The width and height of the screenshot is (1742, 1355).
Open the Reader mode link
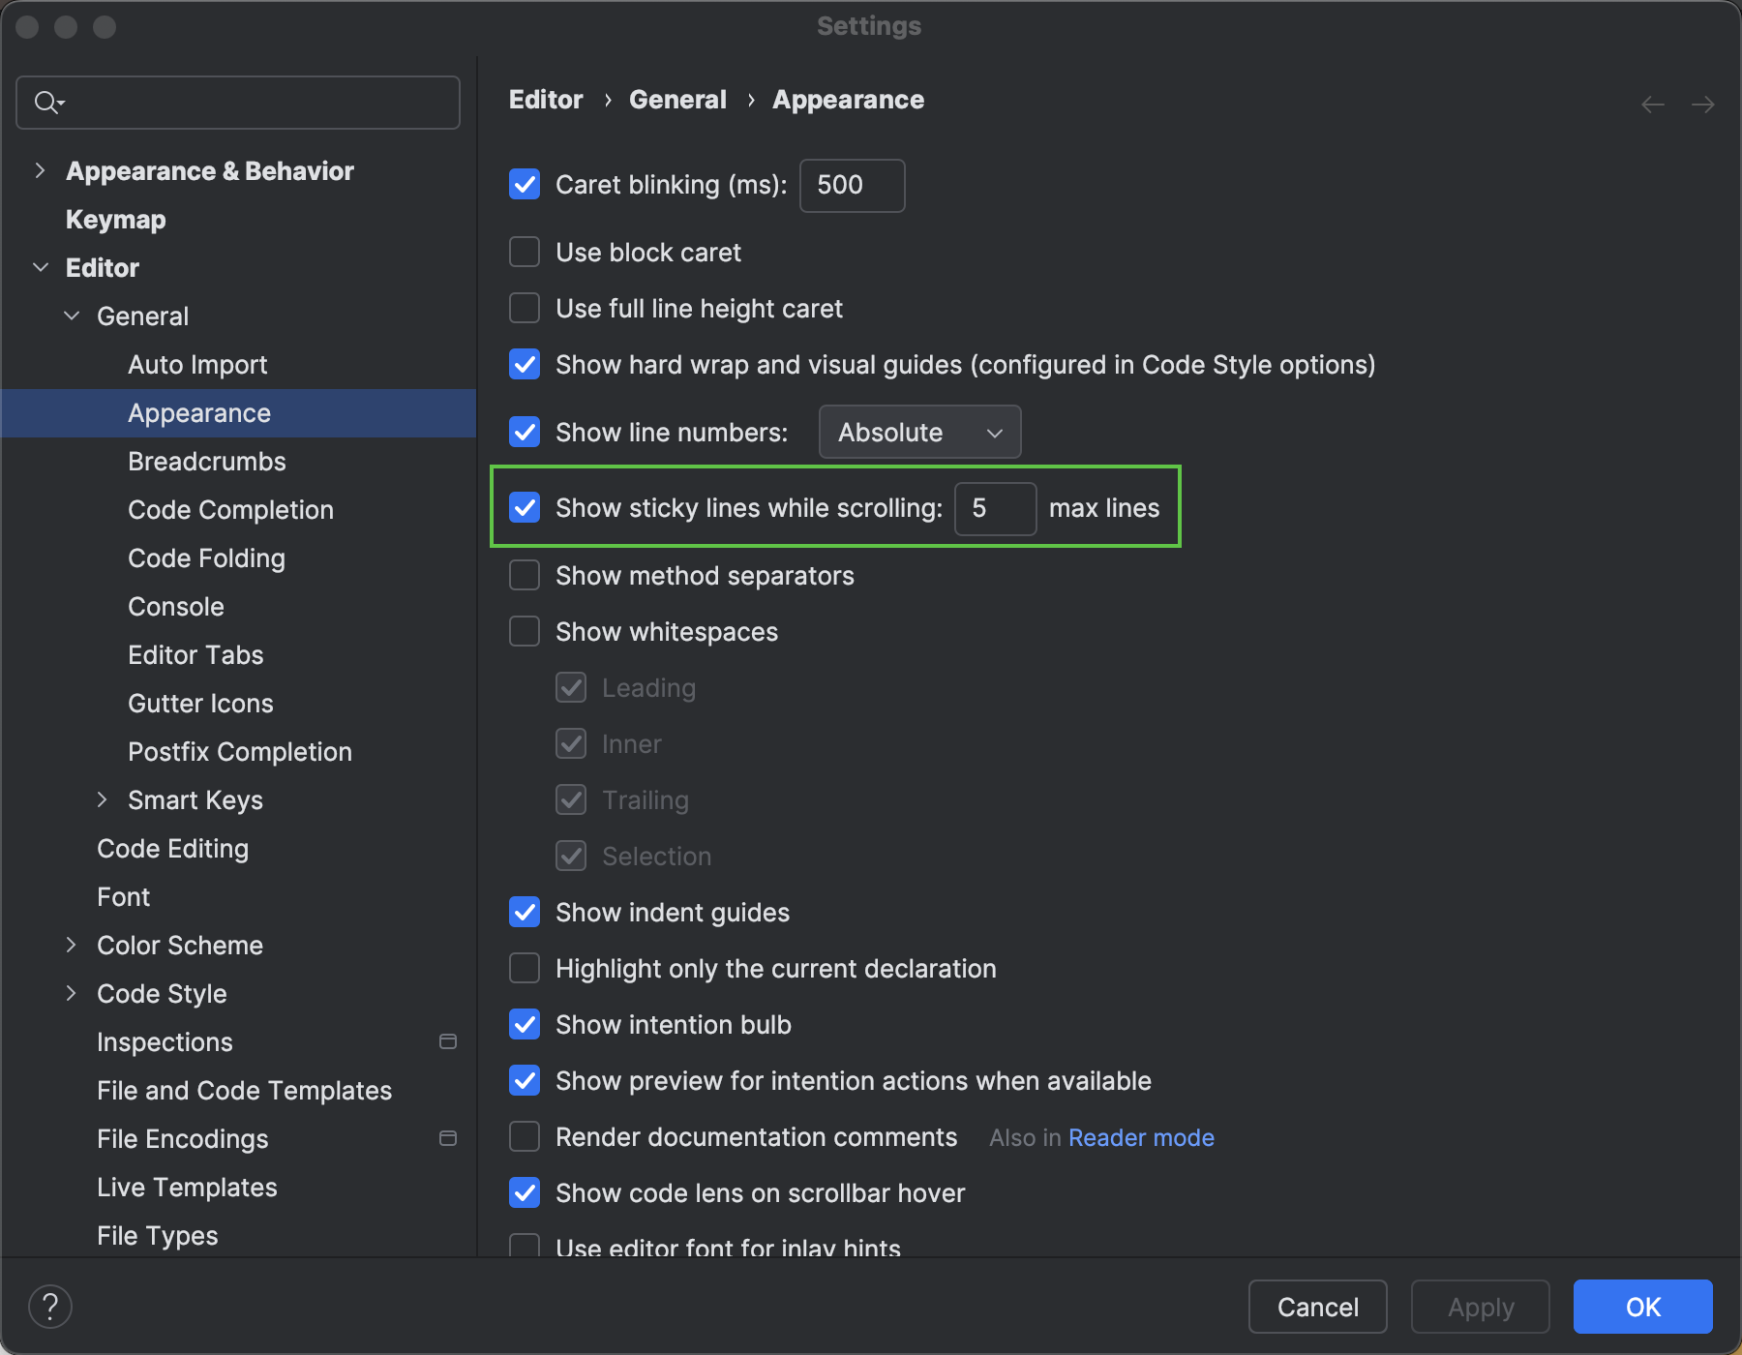click(x=1141, y=1138)
